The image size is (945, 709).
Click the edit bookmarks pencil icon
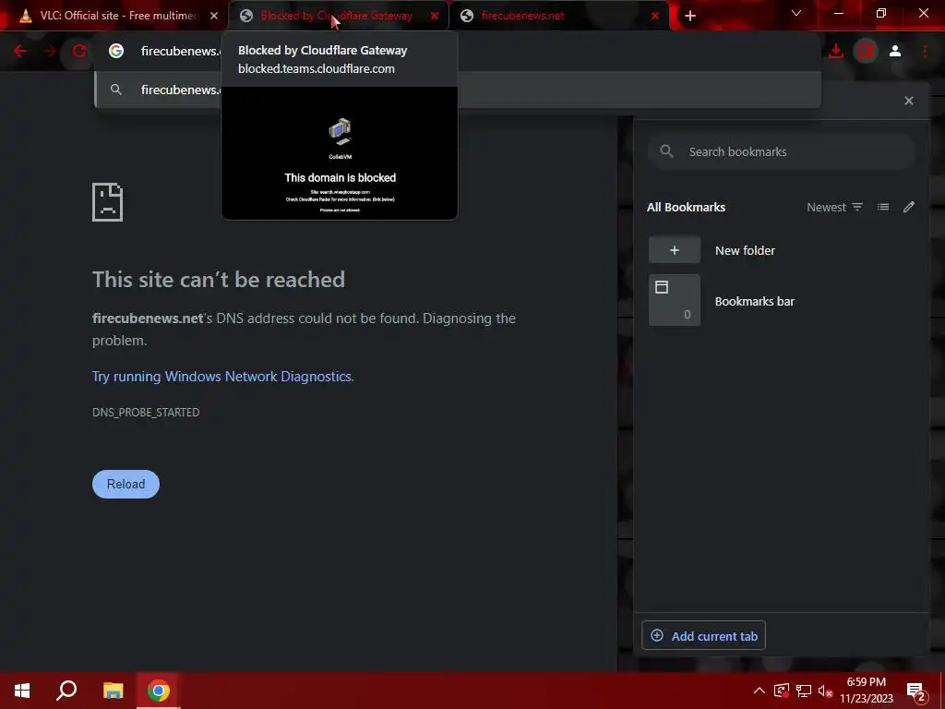pos(909,208)
